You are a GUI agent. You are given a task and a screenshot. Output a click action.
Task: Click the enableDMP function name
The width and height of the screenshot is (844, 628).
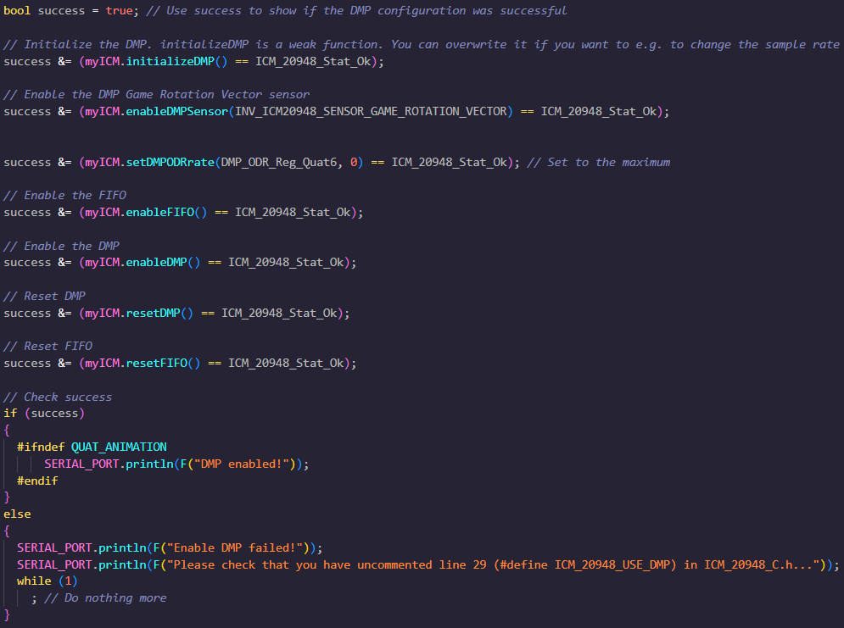click(157, 262)
